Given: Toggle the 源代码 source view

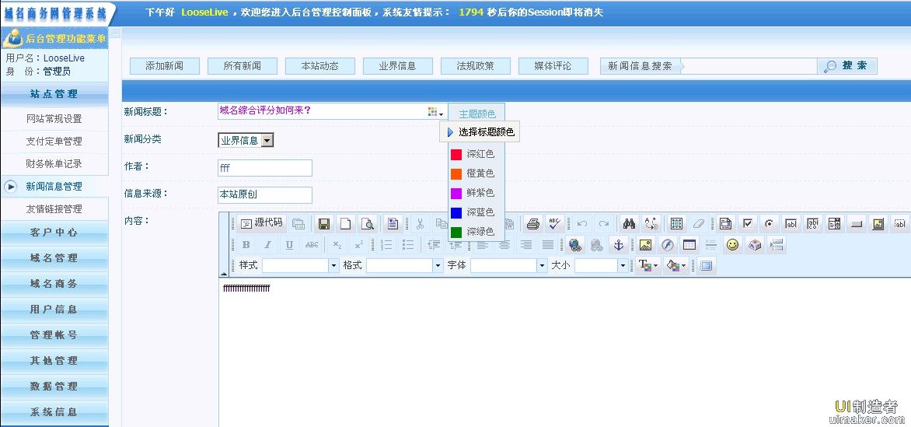Looking at the screenshot, I should point(261,224).
